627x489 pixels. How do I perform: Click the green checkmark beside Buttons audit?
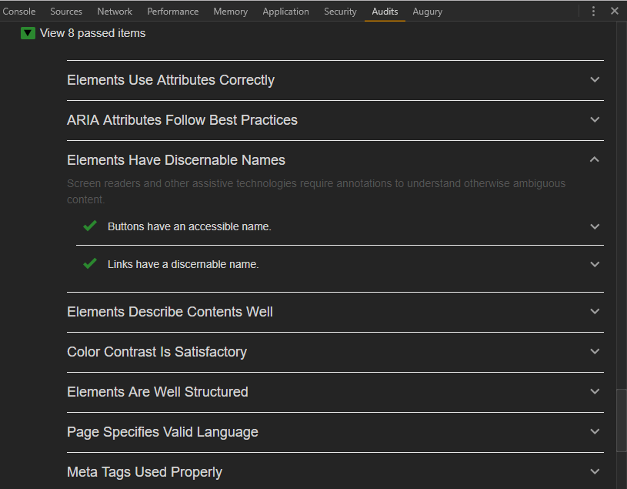(90, 226)
